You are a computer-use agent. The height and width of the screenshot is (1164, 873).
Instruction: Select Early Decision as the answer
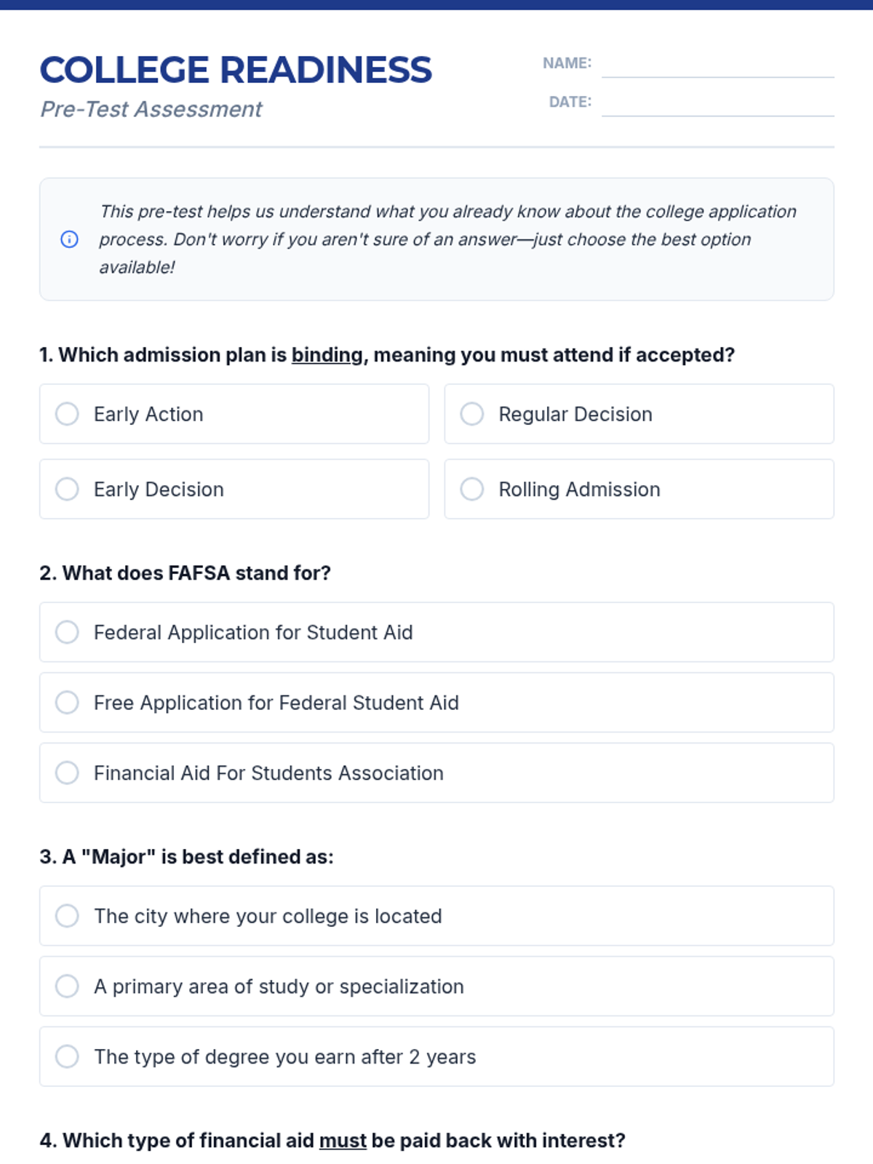67,489
